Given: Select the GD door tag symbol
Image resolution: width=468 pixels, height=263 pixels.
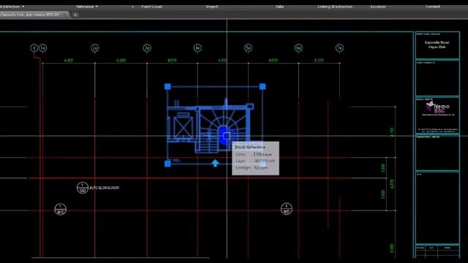Looking at the screenshot, I should point(83,188).
